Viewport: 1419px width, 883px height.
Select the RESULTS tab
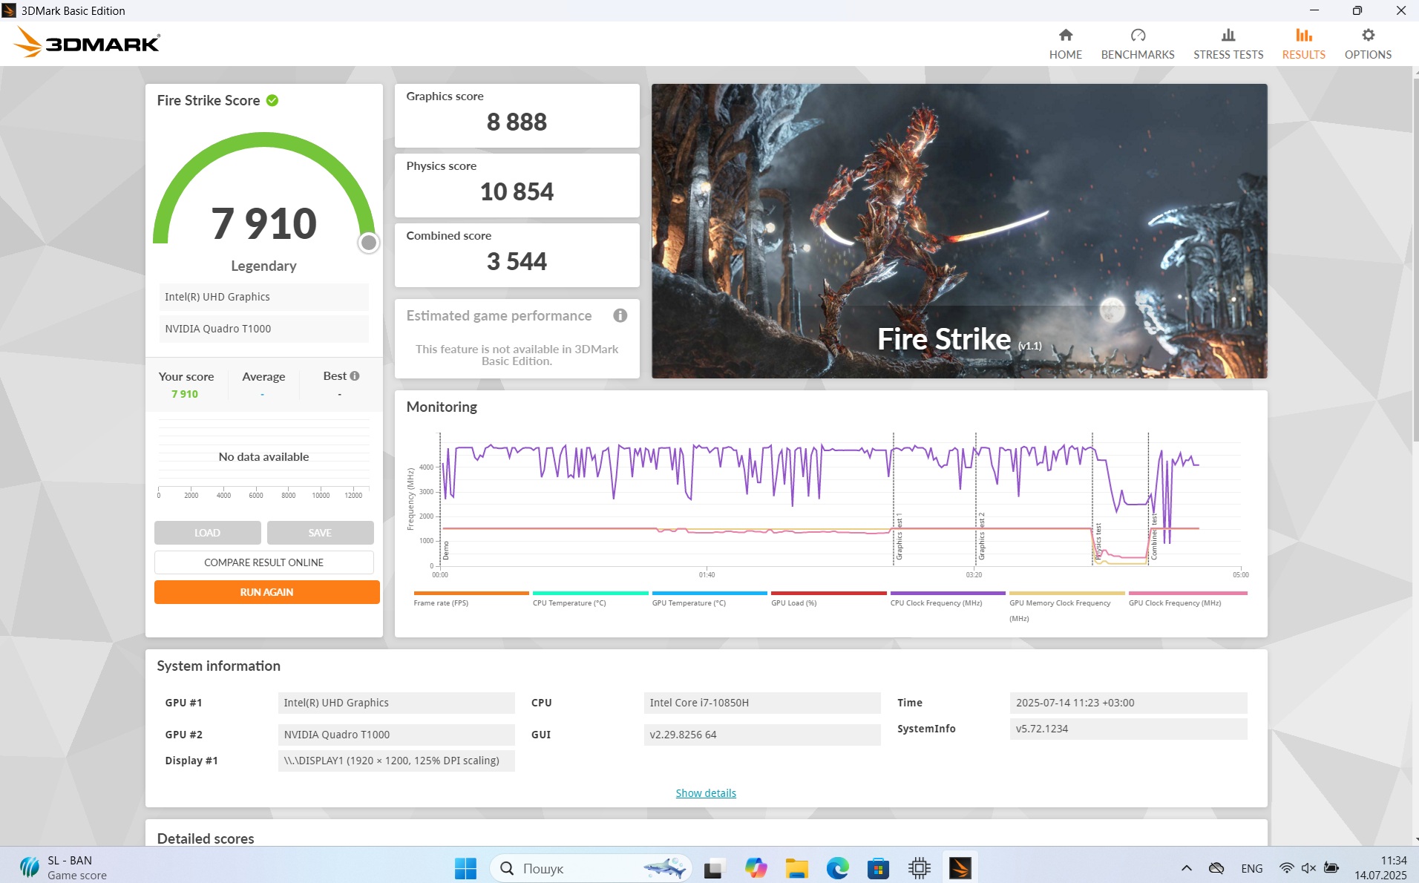1303,45
